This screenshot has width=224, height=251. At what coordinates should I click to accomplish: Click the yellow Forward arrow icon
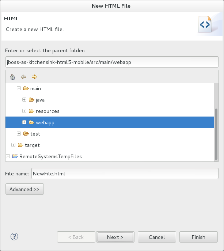click(x=34, y=77)
